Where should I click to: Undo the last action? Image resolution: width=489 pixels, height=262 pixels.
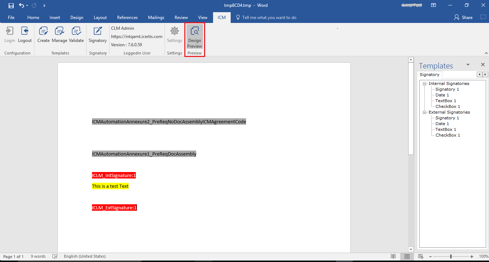[22, 5]
